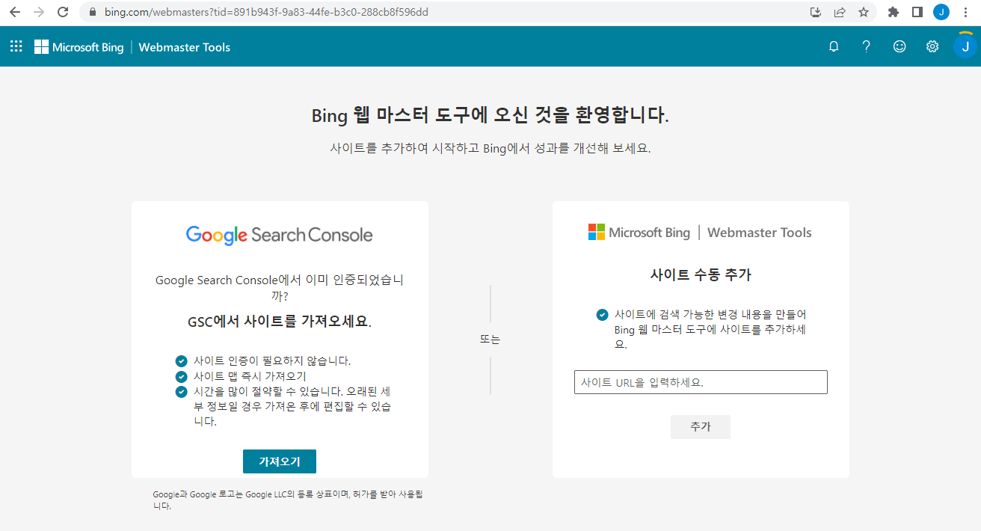Click the Microsoft Bing logo in the header
The image size is (981, 531).
tap(79, 46)
